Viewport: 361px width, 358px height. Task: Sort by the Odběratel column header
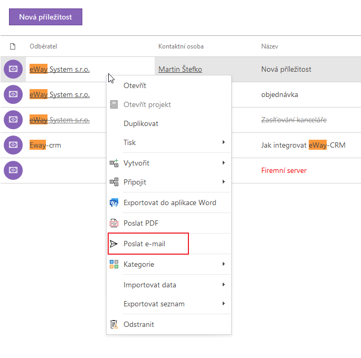pyautogui.click(x=43, y=46)
